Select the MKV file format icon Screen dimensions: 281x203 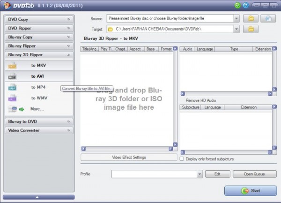point(12,66)
